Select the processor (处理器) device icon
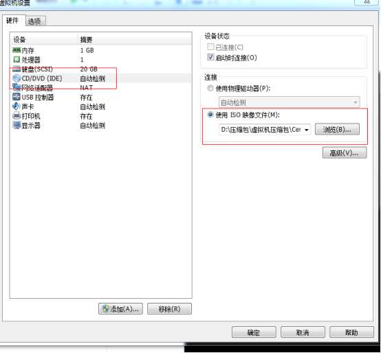Viewport: 381px width, 353px height. pos(17,60)
